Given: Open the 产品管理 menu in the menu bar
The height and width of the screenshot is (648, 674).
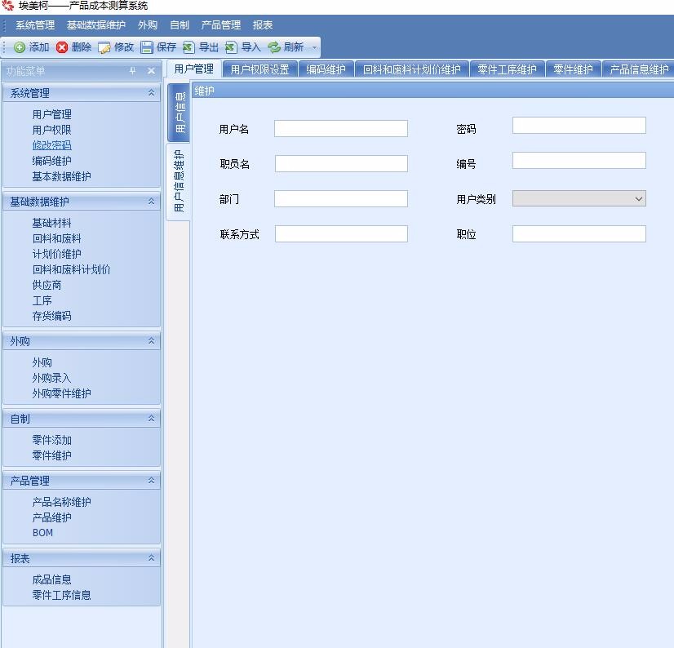Looking at the screenshot, I should click(x=221, y=25).
